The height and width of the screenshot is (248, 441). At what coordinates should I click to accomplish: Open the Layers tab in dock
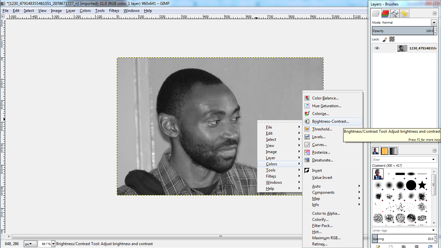click(x=376, y=14)
